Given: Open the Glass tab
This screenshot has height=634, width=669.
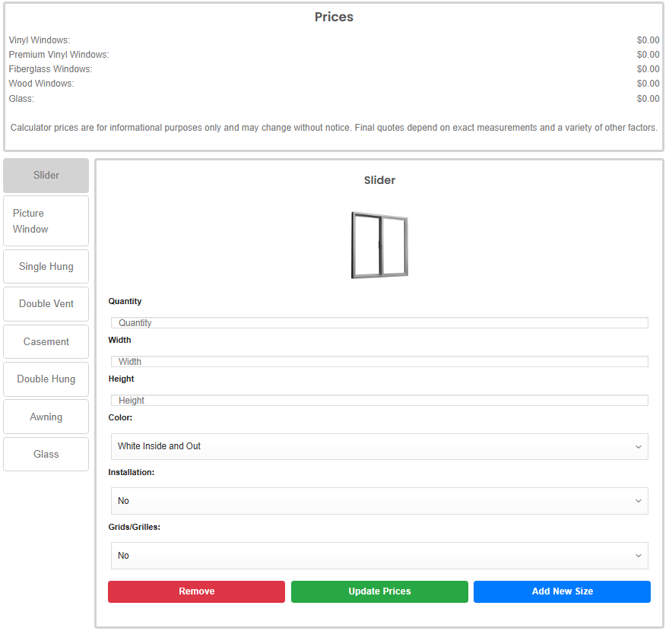Looking at the screenshot, I should coord(46,455).
